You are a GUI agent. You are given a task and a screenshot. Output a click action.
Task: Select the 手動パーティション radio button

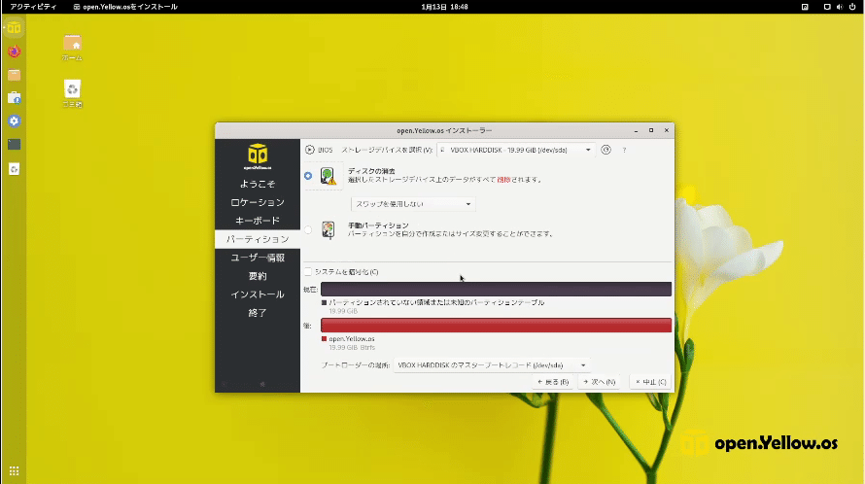click(308, 229)
